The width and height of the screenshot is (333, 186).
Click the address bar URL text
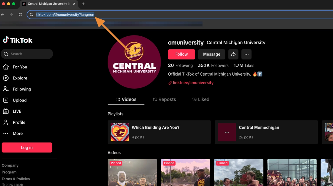click(65, 15)
